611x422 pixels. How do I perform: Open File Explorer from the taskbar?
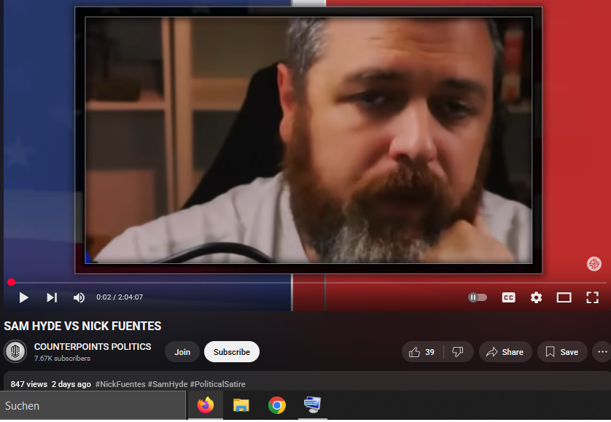coord(241,405)
